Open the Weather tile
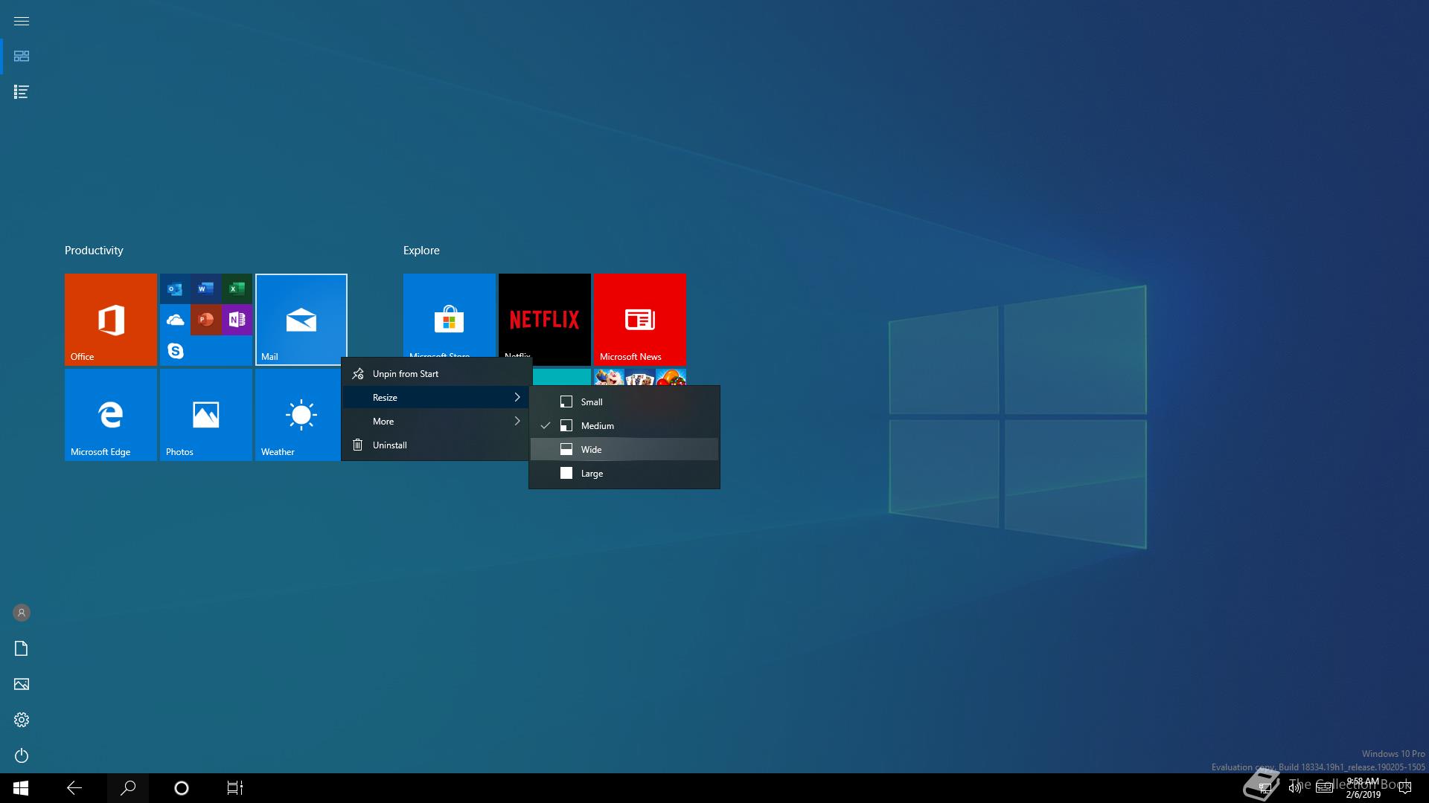This screenshot has height=803, width=1429. point(298,415)
